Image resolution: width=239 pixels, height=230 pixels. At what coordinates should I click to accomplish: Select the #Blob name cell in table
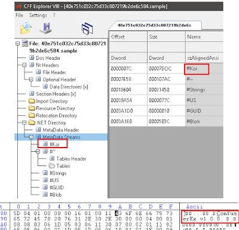[204, 121]
